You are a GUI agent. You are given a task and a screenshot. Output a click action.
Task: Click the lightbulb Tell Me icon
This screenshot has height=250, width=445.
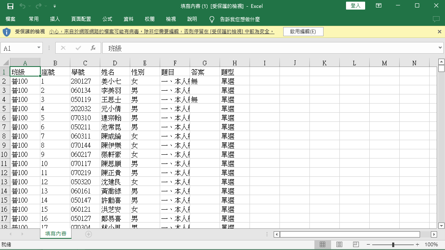pyautogui.click(x=212, y=19)
